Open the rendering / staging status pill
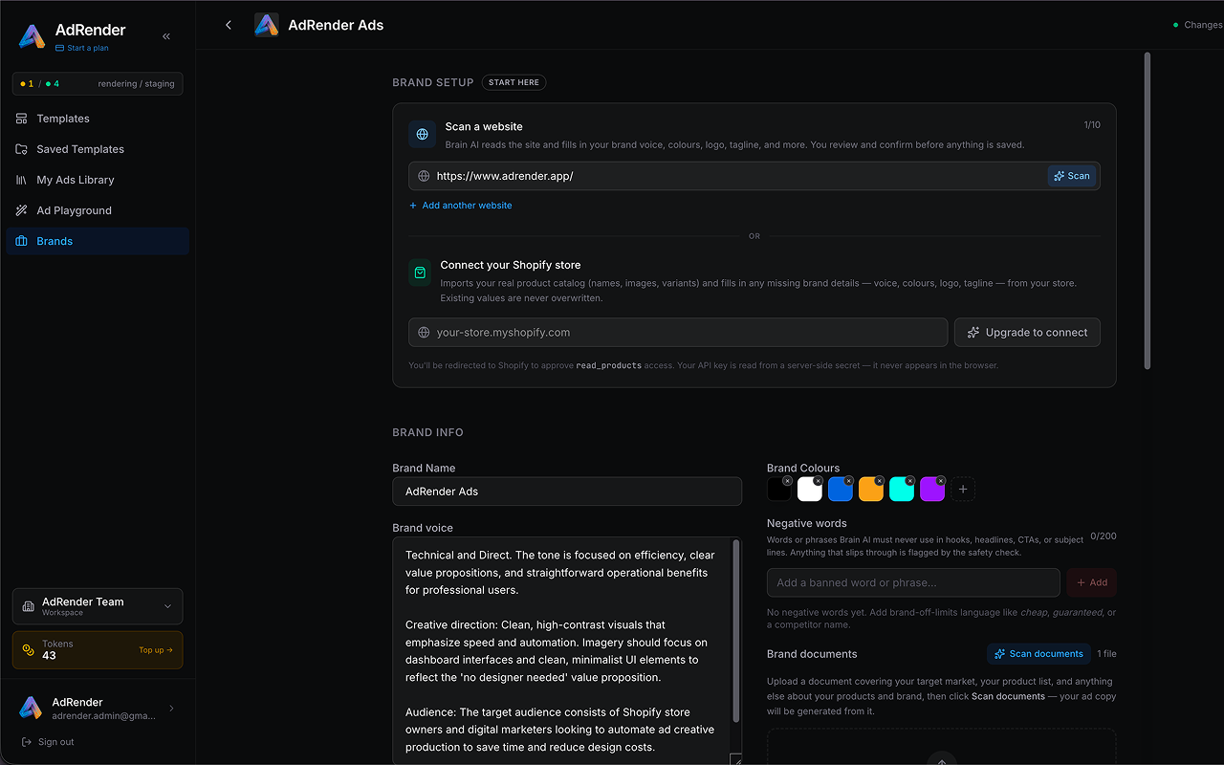 [x=98, y=84]
